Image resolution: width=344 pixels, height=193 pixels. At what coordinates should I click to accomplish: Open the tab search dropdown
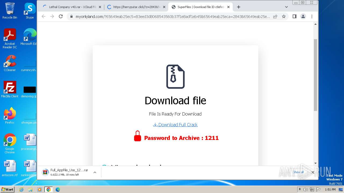click(286, 7)
